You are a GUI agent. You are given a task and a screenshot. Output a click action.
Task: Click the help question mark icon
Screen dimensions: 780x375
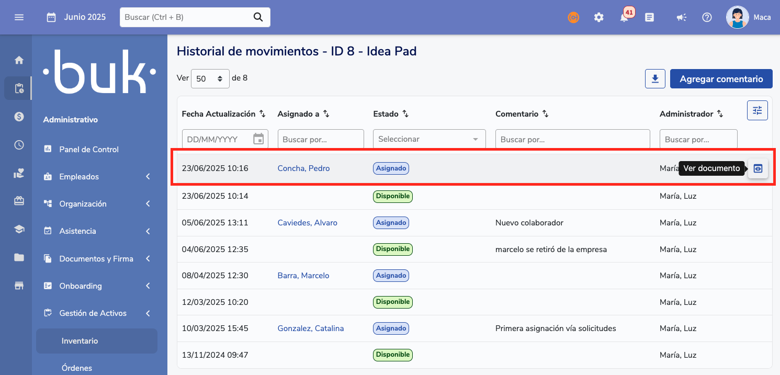coord(707,17)
